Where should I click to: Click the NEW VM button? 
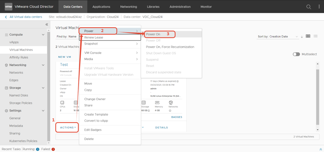[65, 57]
